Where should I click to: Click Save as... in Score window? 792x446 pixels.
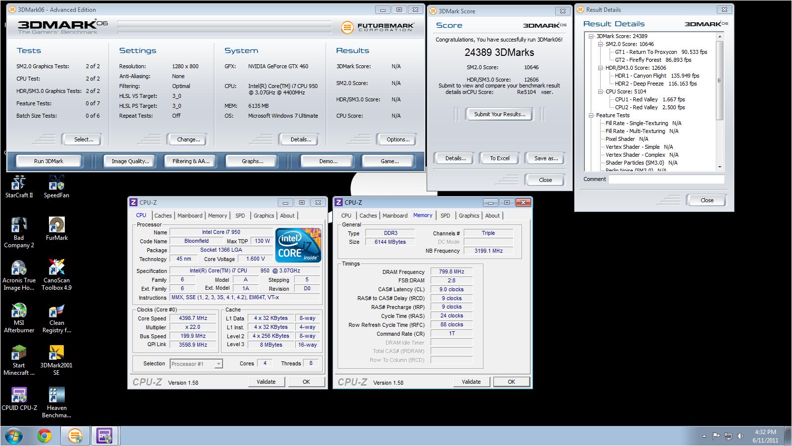point(546,158)
